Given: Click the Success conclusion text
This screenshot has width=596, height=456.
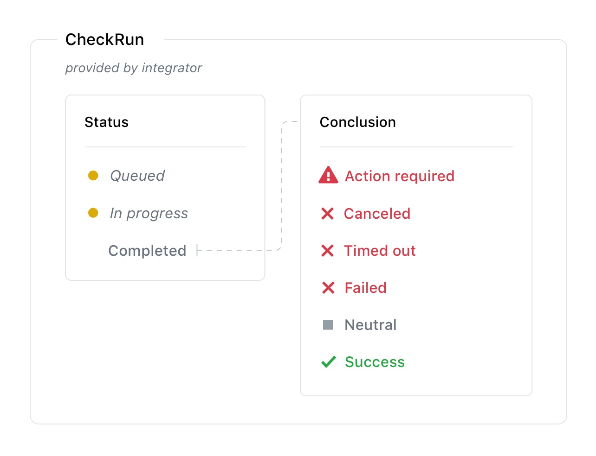Looking at the screenshot, I should (x=375, y=362).
